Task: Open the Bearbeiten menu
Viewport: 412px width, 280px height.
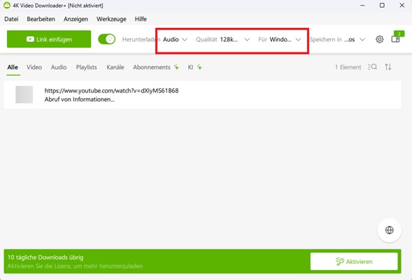Action: click(x=41, y=19)
